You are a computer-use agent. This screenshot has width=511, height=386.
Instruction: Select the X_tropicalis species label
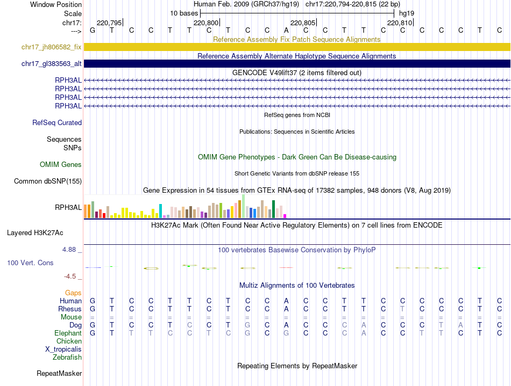(x=63, y=349)
